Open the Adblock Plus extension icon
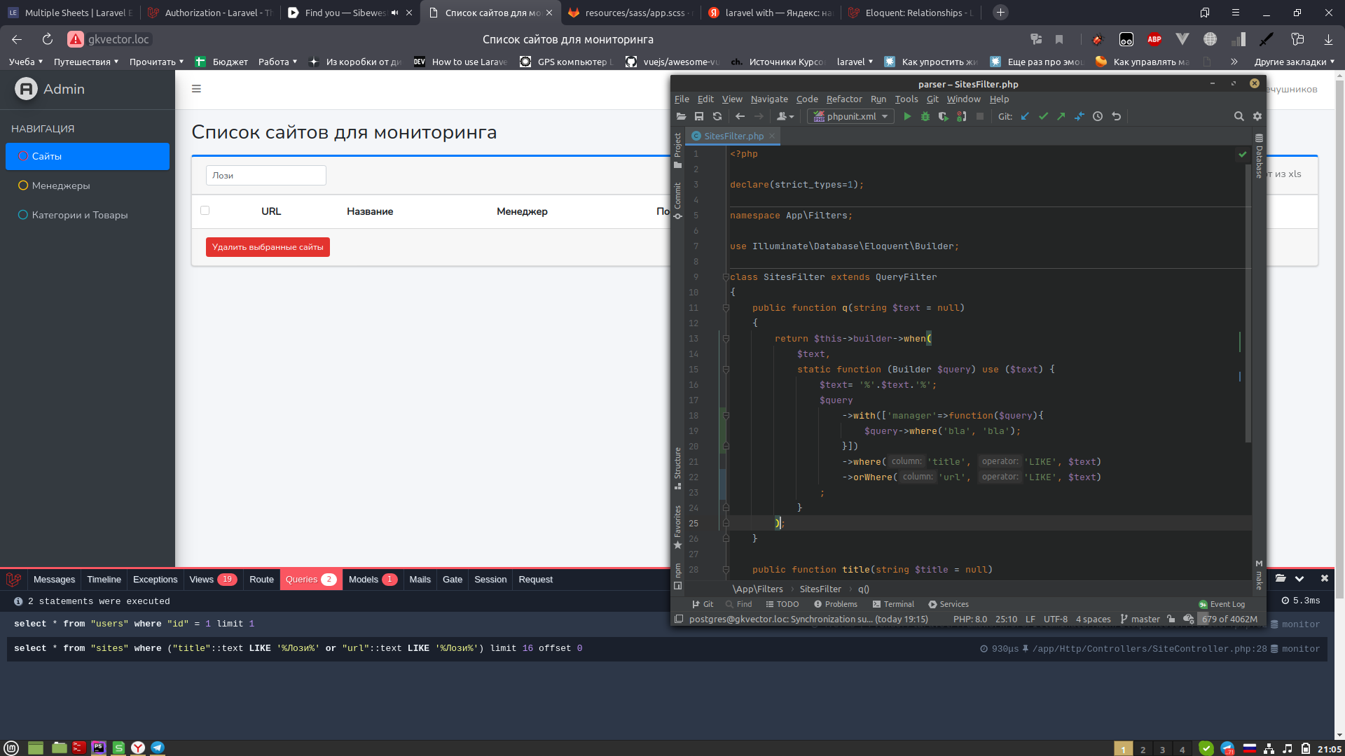 pos(1154,39)
